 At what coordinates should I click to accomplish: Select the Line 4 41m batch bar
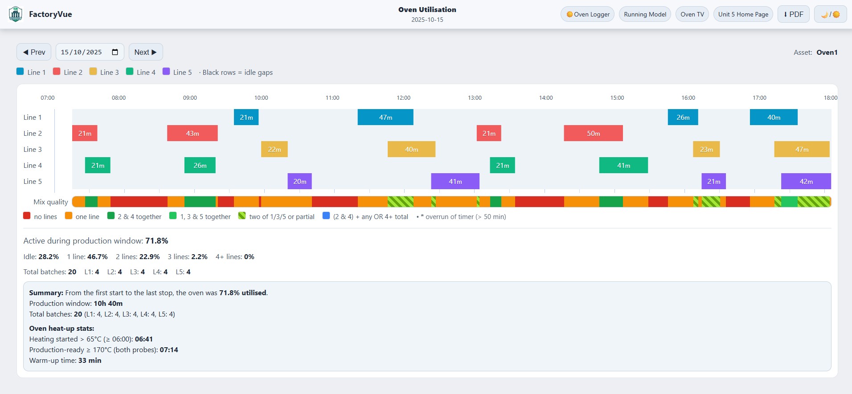click(623, 166)
